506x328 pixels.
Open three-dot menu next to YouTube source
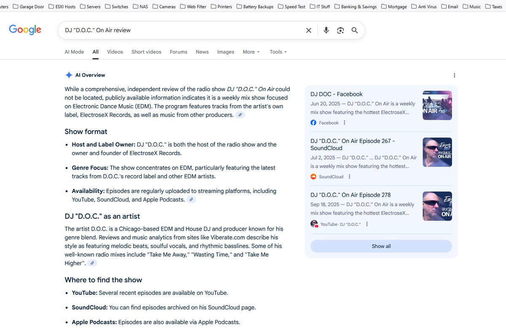pos(367,224)
